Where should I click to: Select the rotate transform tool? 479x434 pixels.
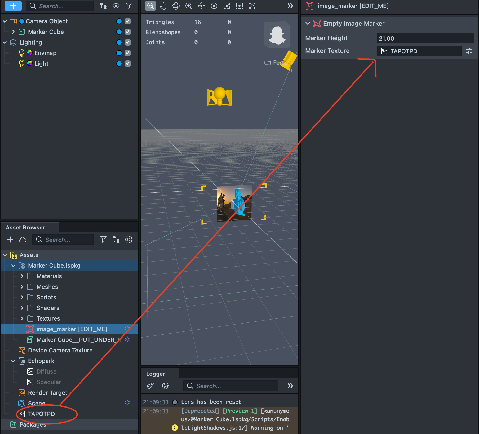(214, 6)
